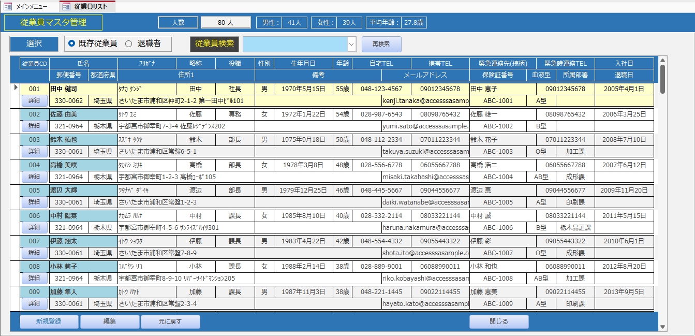Click the 選択 button
Screen dimensions: 695x336
[34, 44]
